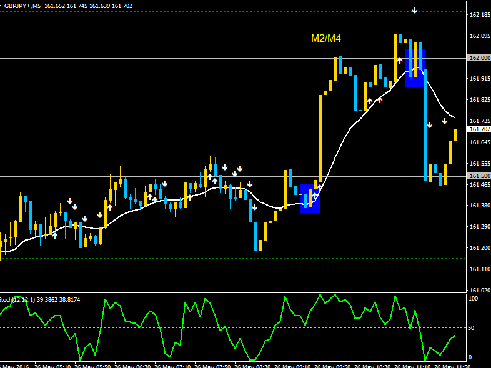Click the 161.645 price axis label
This screenshot has width=491, height=368.
[x=480, y=142]
